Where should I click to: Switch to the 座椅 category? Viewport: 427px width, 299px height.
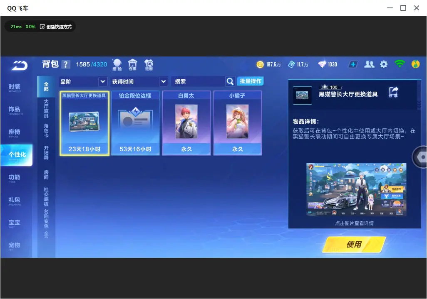(15, 132)
